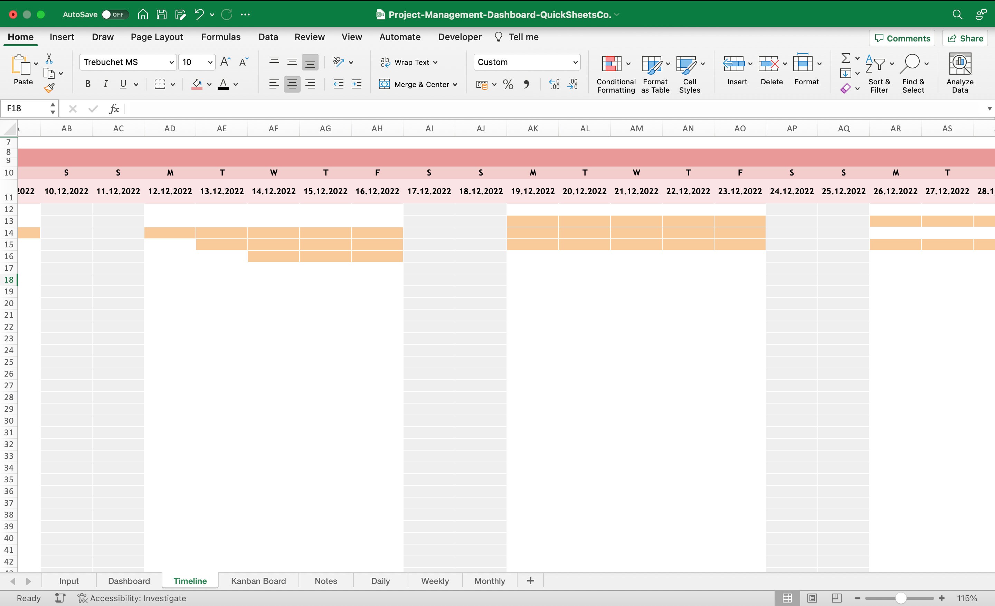Viewport: 995px width, 606px height.
Task: Add a new worksheet with the plus button
Action: tap(530, 580)
